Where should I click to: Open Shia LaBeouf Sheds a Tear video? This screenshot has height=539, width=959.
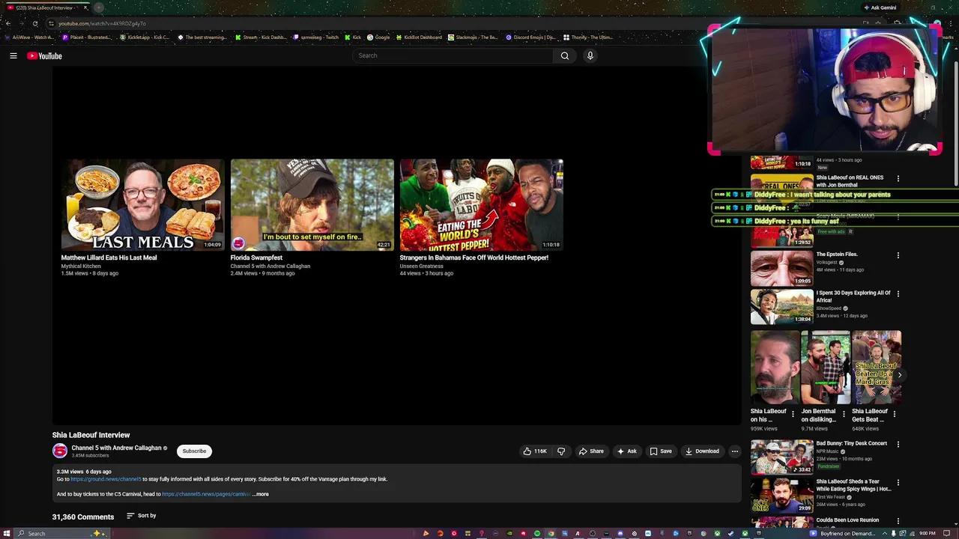coord(781,496)
